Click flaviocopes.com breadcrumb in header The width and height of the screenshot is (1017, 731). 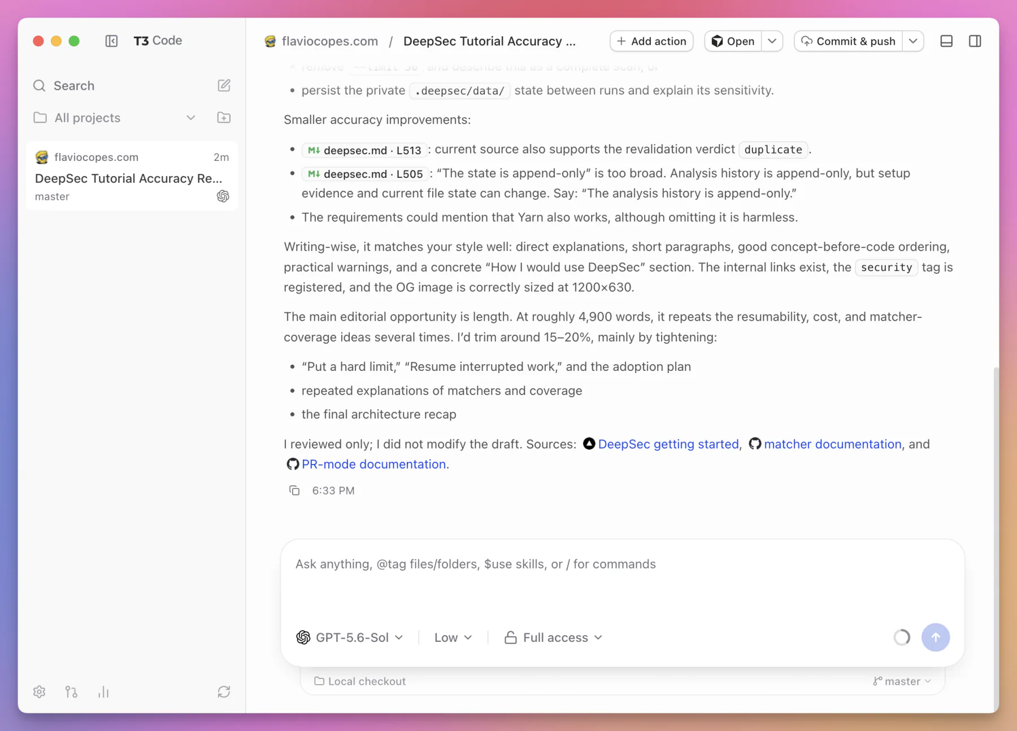[x=330, y=41]
